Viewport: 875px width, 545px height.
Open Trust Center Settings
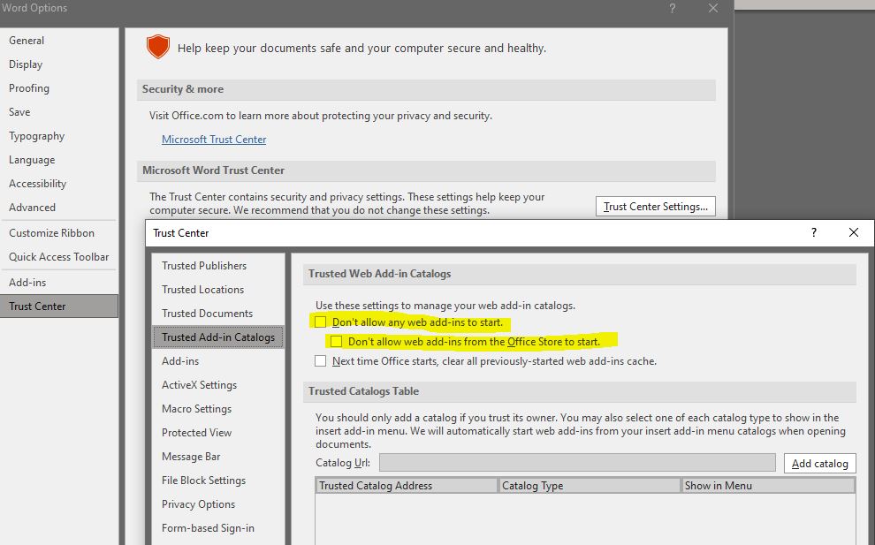[x=655, y=206]
